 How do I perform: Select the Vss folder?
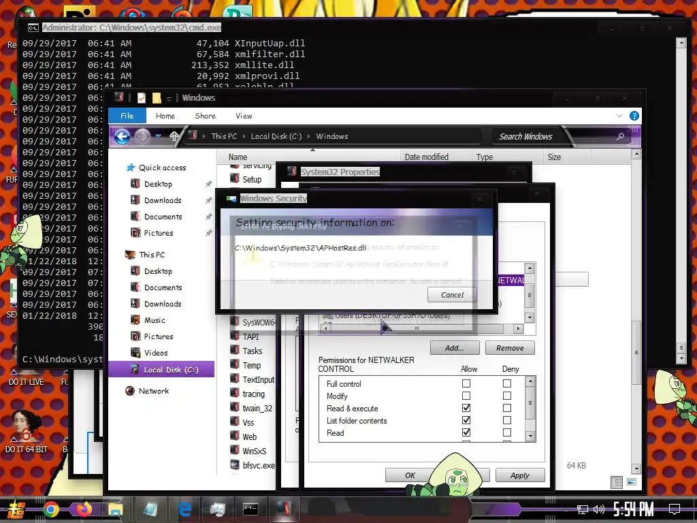[x=248, y=422]
